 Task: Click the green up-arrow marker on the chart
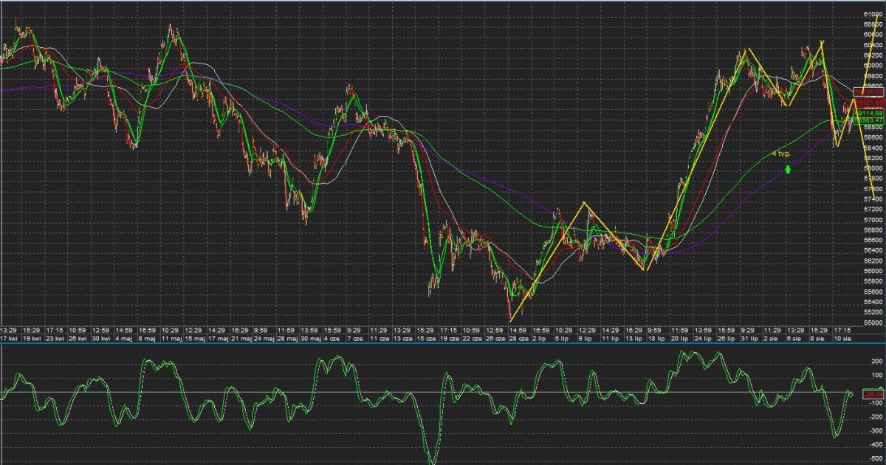pos(788,169)
